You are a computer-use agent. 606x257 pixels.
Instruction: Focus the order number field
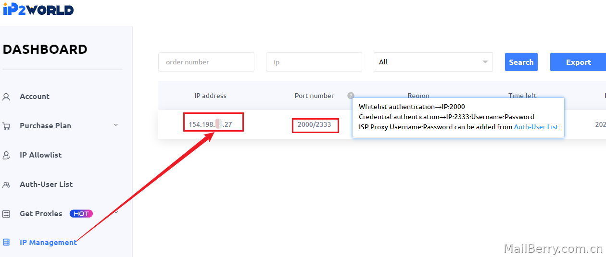206,62
